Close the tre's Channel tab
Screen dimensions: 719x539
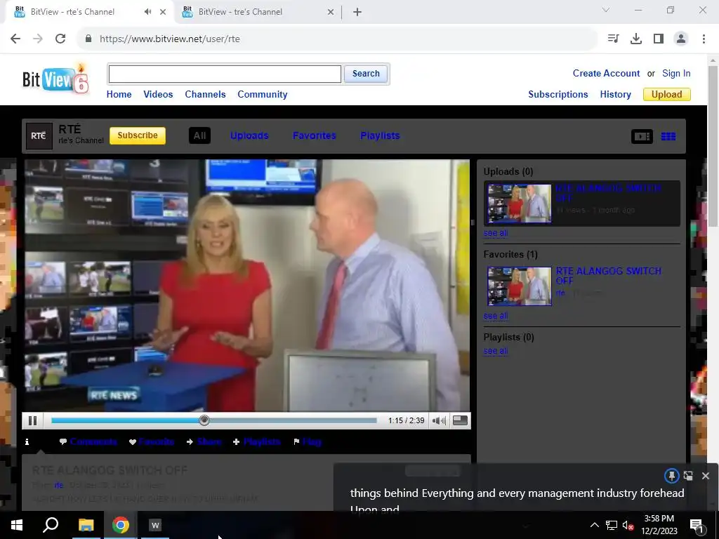(x=331, y=12)
